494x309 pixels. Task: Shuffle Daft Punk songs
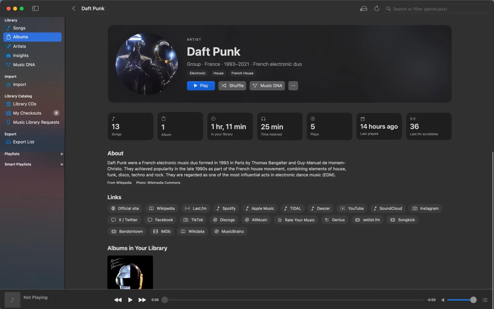(232, 86)
